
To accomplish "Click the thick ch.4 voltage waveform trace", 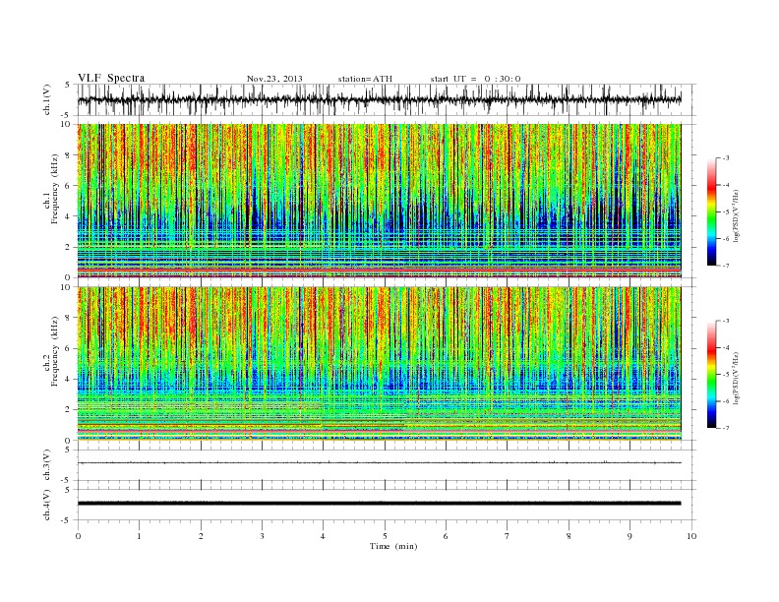I will (x=379, y=504).
